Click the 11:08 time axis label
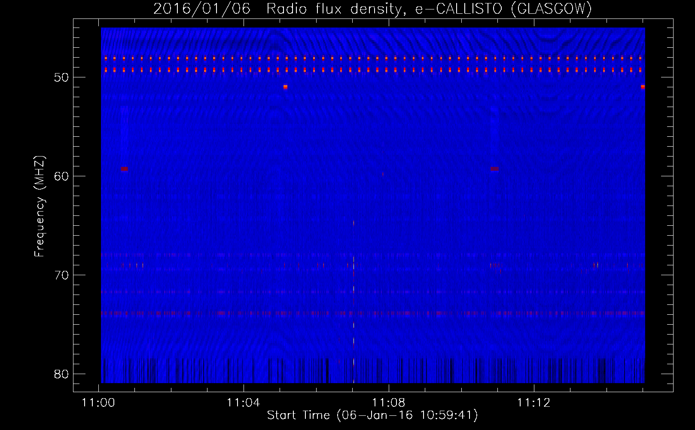 pyautogui.click(x=389, y=403)
